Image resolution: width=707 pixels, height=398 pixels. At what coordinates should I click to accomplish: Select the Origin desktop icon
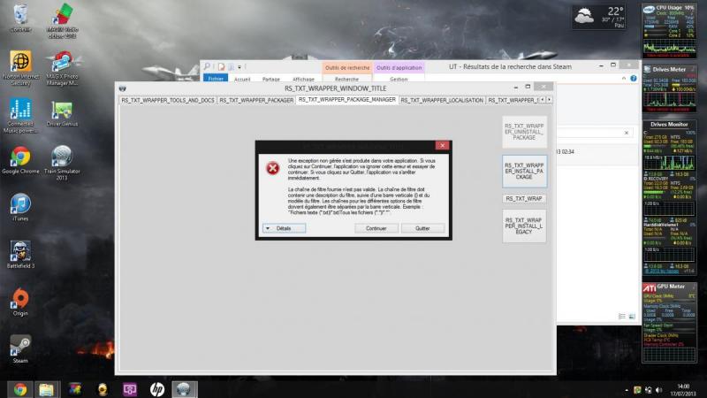pyautogui.click(x=20, y=302)
